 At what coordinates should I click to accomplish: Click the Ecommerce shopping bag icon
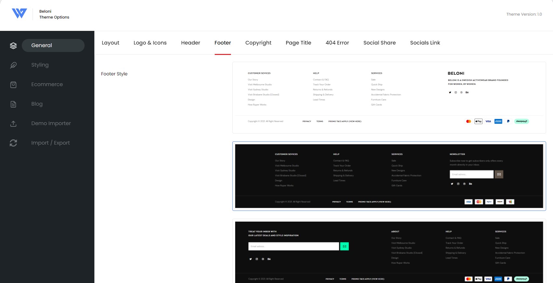(13, 84)
